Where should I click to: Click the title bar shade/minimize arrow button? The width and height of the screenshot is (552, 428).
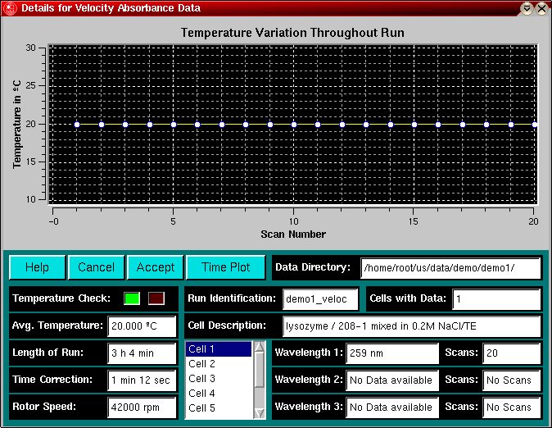pos(527,8)
